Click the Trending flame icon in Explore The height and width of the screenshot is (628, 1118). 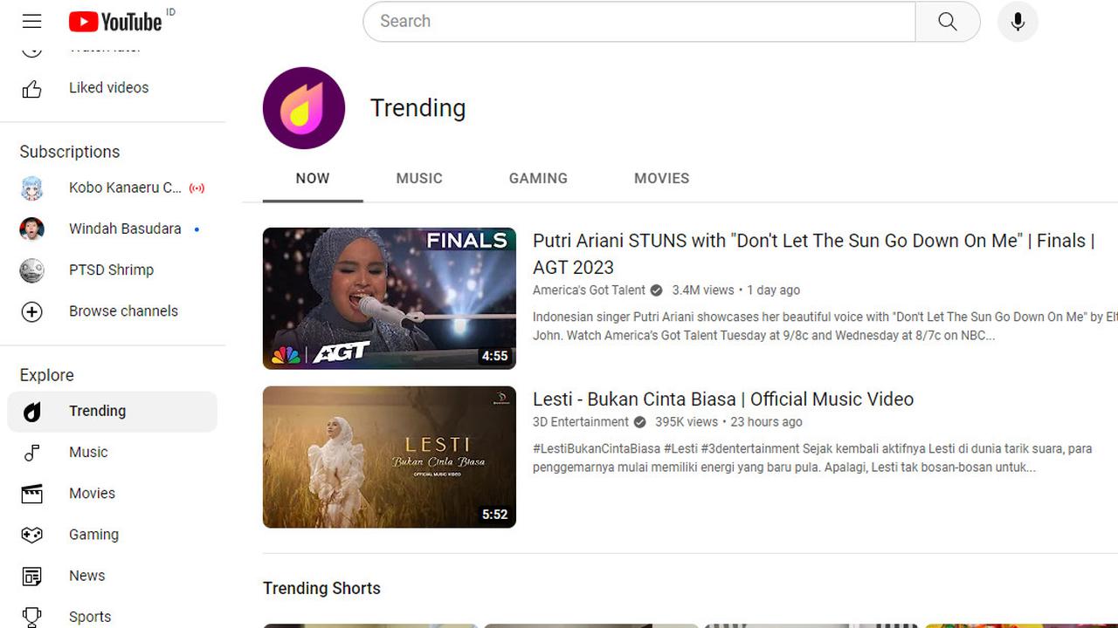(31, 411)
